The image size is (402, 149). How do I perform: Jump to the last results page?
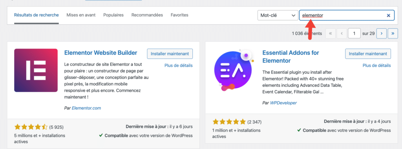click(393, 33)
